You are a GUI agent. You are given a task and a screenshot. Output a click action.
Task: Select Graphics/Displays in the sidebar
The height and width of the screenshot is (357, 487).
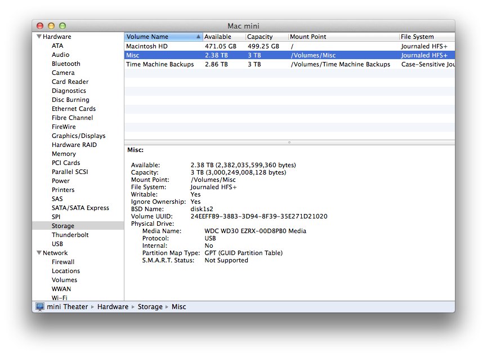(79, 136)
